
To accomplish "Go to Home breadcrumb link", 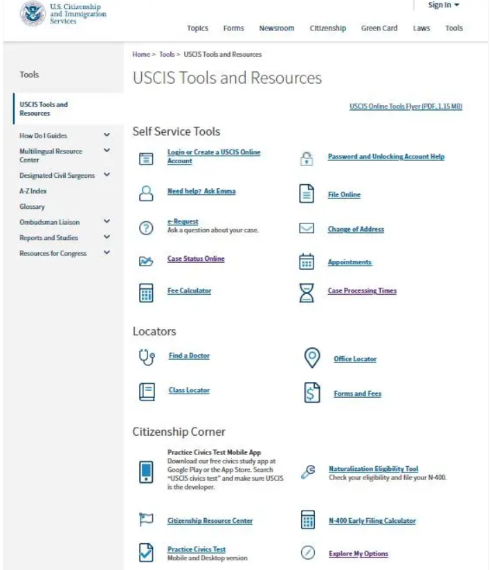I will pos(141,54).
